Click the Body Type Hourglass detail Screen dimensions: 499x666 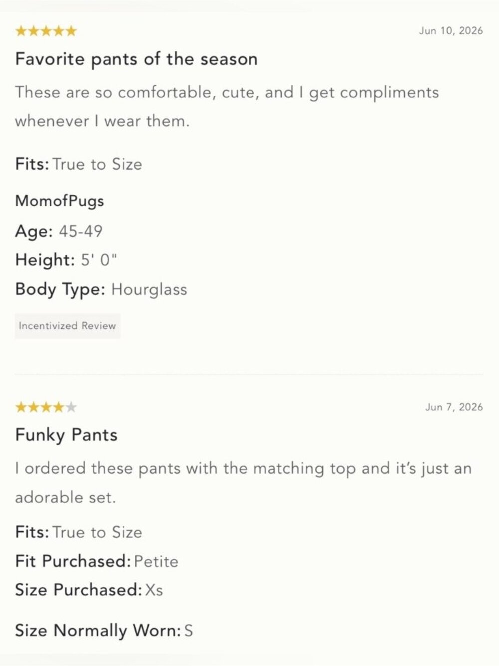click(x=101, y=290)
